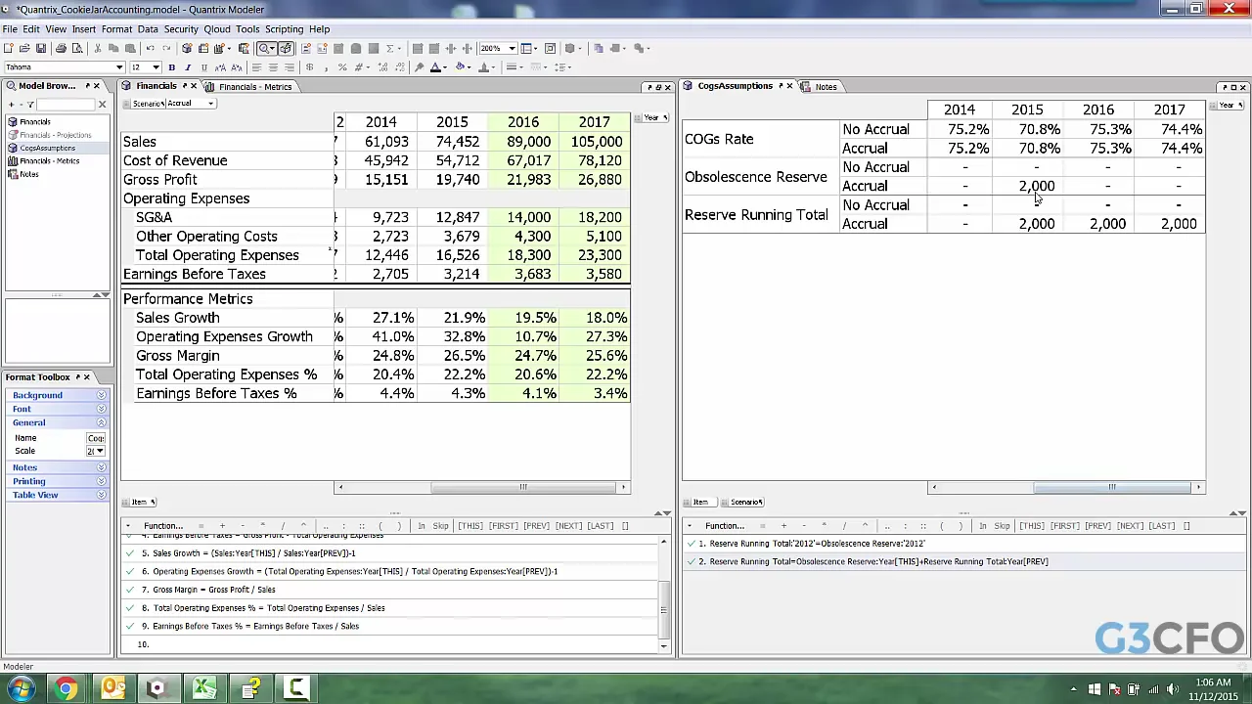Viewport: 1252px width, 704px height.
Task: Click the Redo arrow icon
Action: click(165, 48)
